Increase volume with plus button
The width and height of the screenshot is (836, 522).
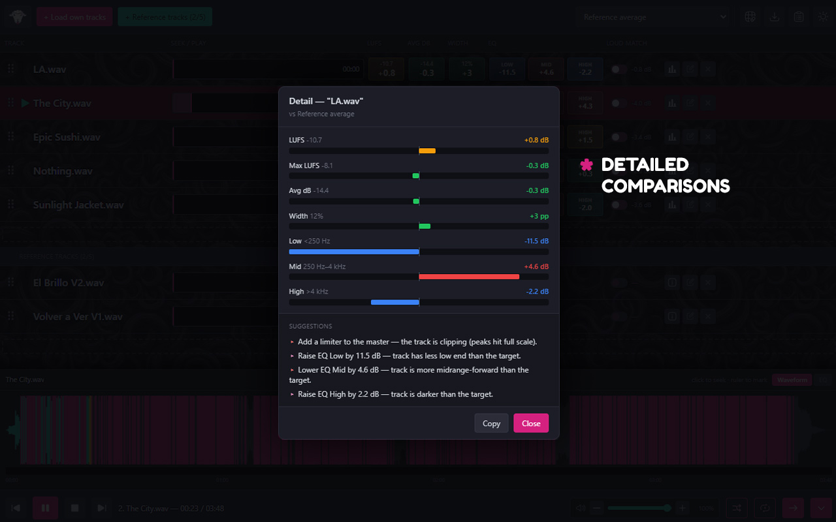coord(682,508)
